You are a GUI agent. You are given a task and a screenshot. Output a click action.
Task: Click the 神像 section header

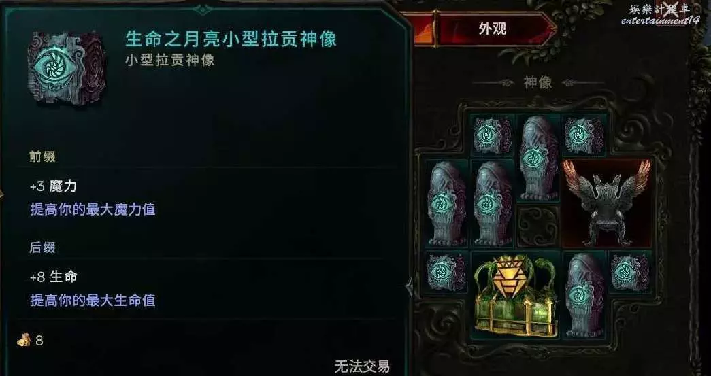pyautogui.click(x=538, y=83)
